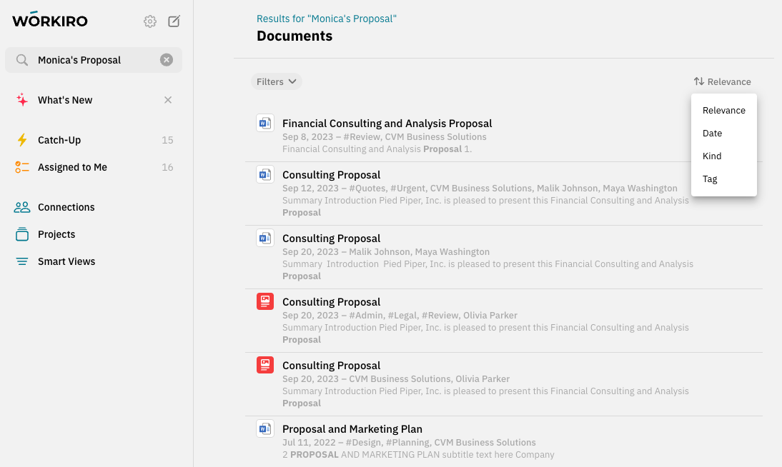Screen dimensions: 782x467
Task: Click the Word icon beside Financial Consulting proposal
Action: [x=265, y=123]
